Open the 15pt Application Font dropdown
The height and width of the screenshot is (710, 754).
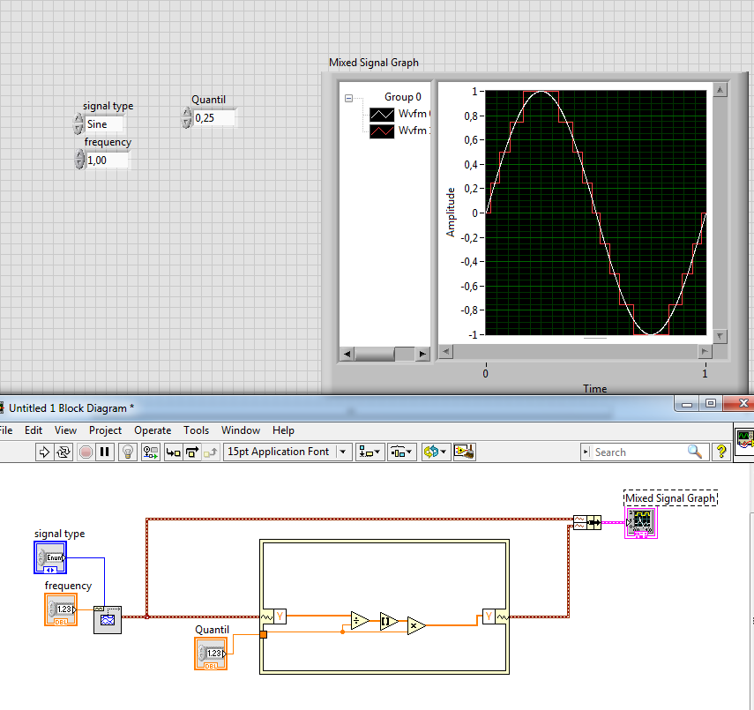pos(287,452)
